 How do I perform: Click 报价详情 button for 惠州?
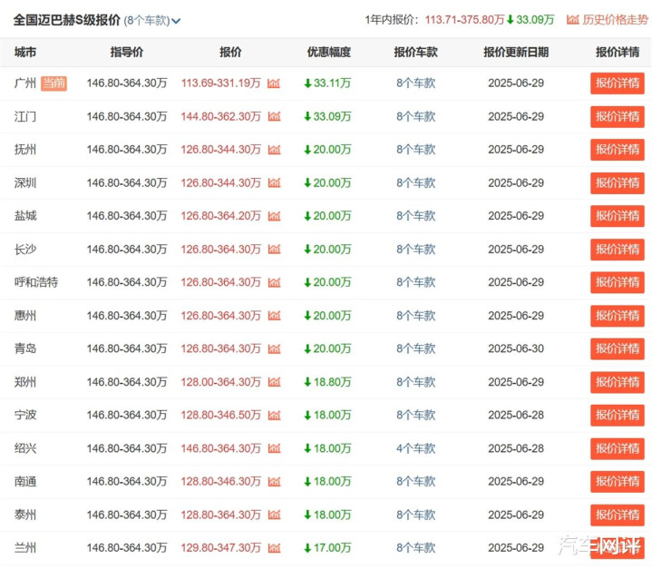617,316
